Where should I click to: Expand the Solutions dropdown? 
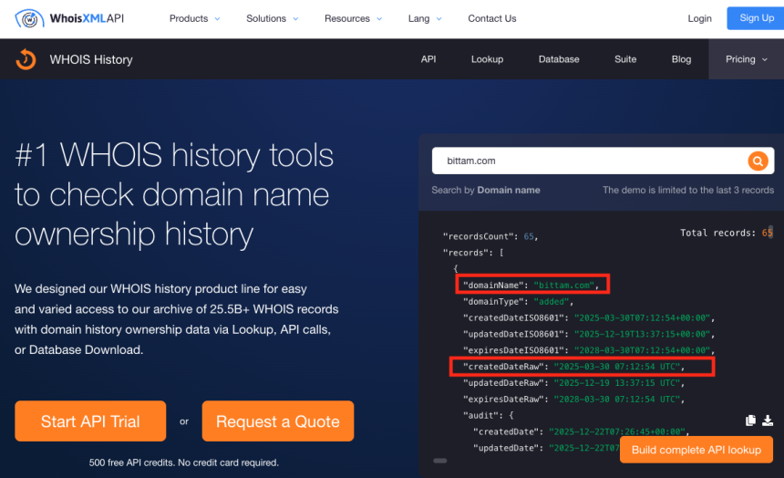273,18
